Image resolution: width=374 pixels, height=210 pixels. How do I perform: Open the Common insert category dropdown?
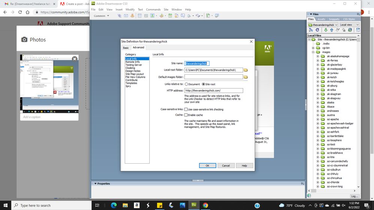(101, 16)
